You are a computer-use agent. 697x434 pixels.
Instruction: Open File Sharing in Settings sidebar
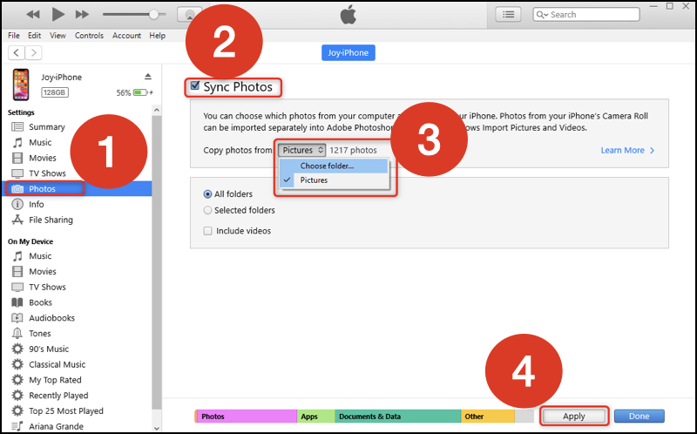(x=51, y=220)
